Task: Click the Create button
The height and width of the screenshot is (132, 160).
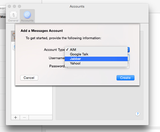Action: [125, 78]
